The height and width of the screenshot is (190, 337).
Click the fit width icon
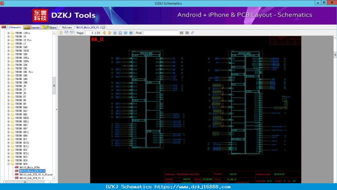(x=115, y=33)
